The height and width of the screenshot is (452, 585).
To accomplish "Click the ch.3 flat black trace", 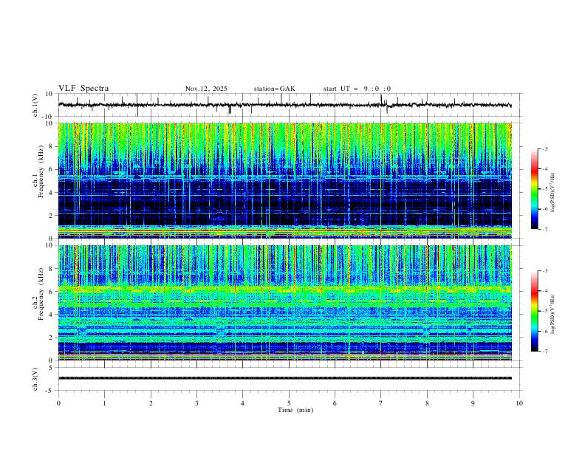I will 284,378.
